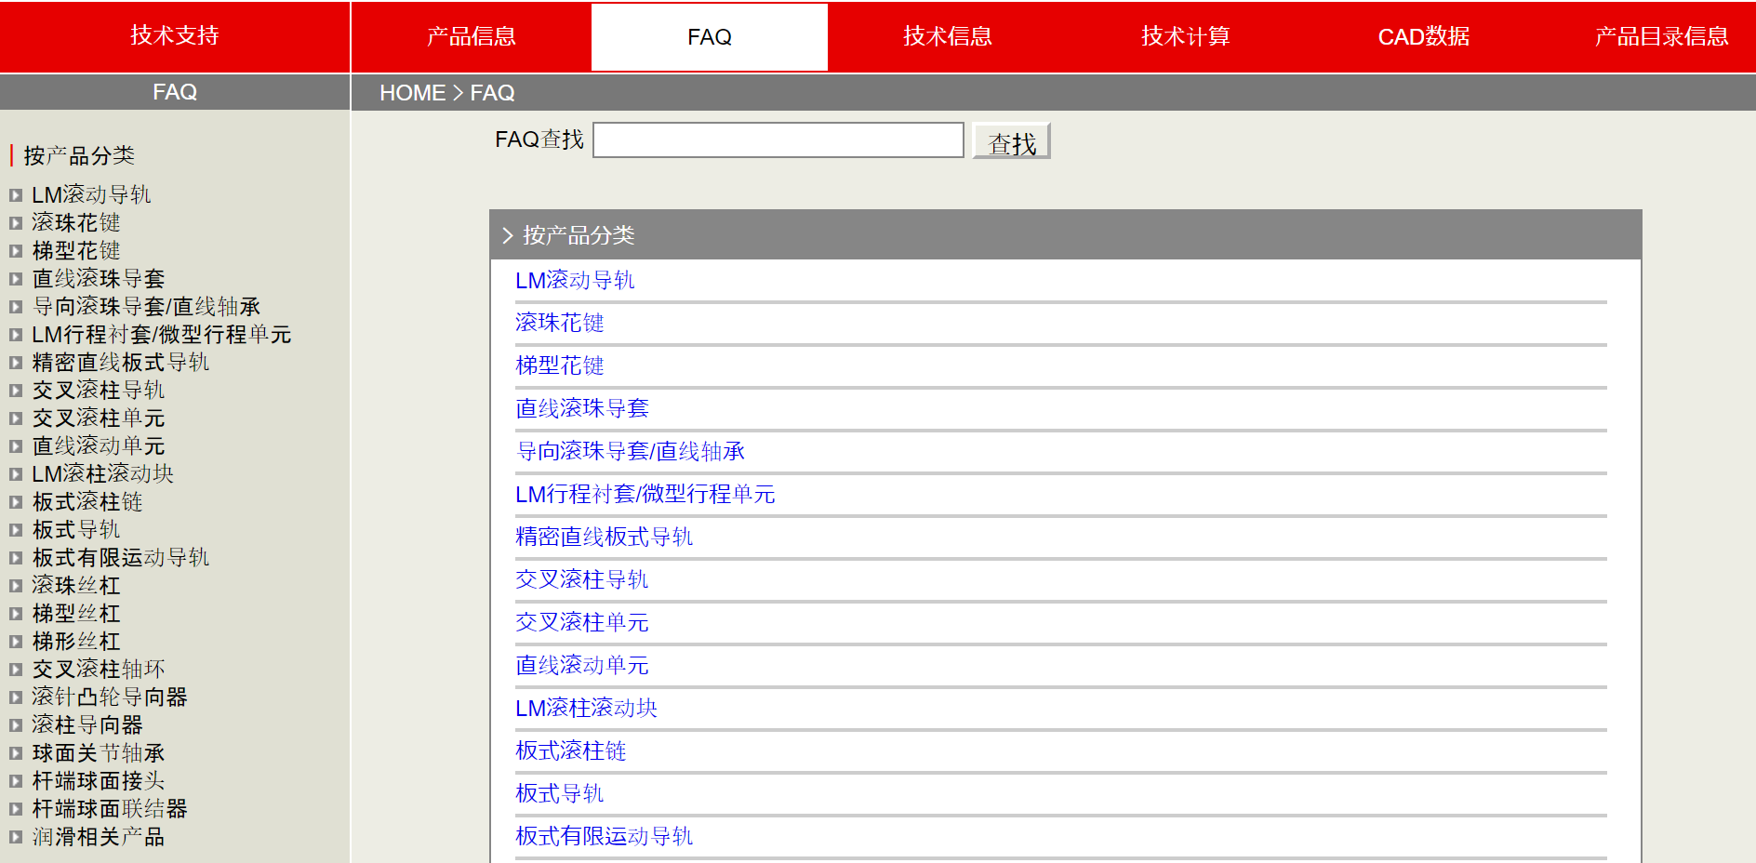The image size is (1756, 863).
Task: Open LM滚动导轨 link in main list
Action: 575,280
